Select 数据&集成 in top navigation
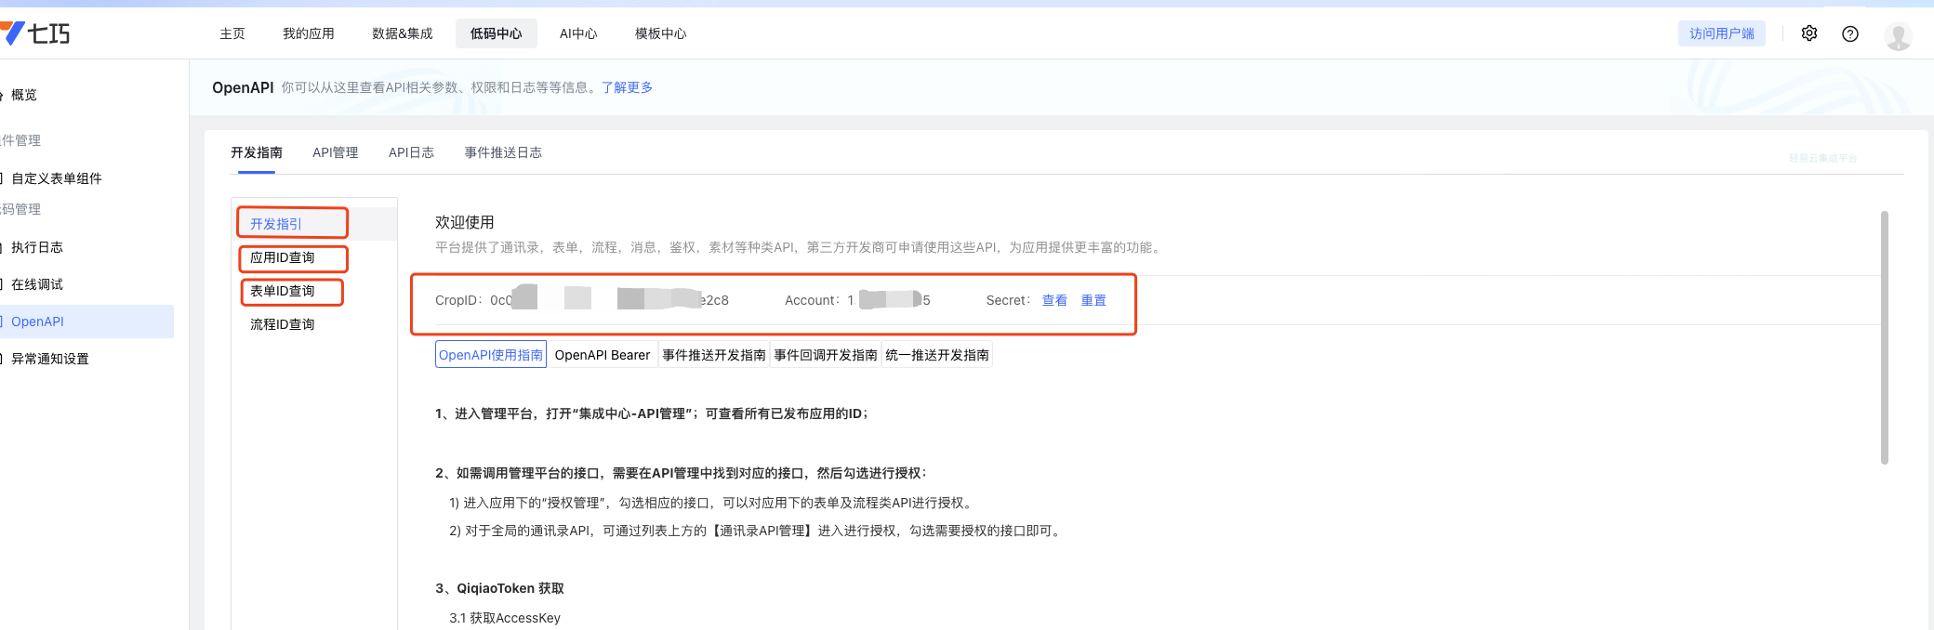The height and width of the screenshot is (630, 1934). tap(403, 33)
